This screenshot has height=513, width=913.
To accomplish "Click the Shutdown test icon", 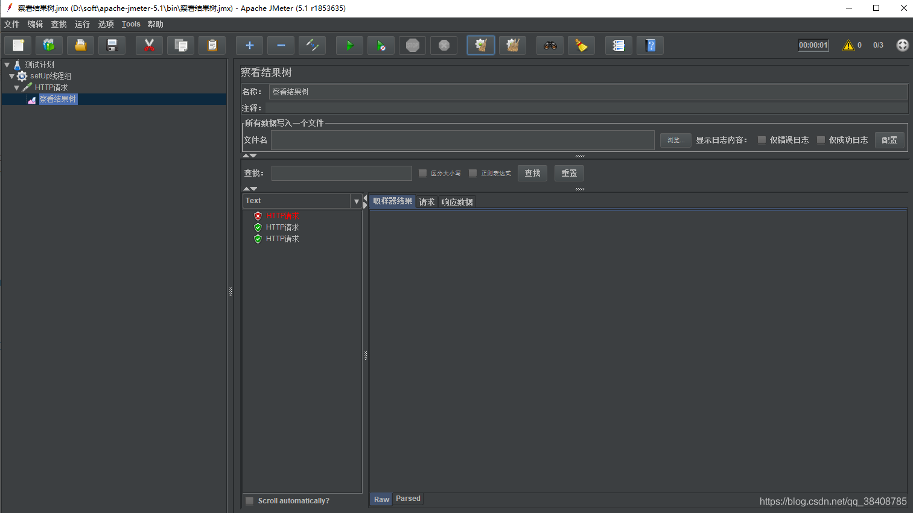I will click(x=444, y=45).
